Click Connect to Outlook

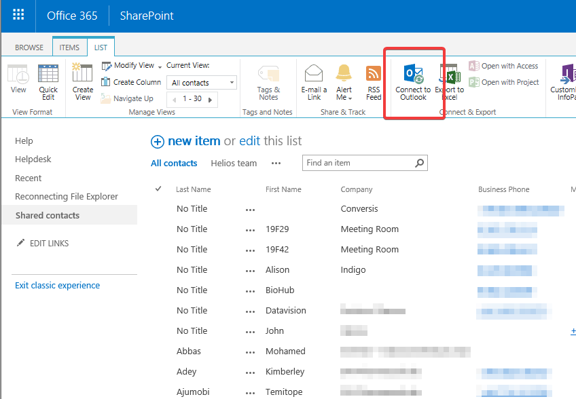413,82
